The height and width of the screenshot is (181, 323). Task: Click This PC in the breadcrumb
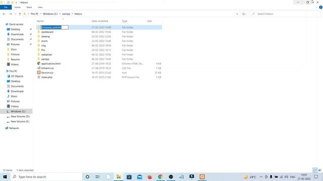(x=34, y=14)
